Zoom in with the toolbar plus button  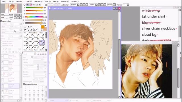click(x=84, y=5)
